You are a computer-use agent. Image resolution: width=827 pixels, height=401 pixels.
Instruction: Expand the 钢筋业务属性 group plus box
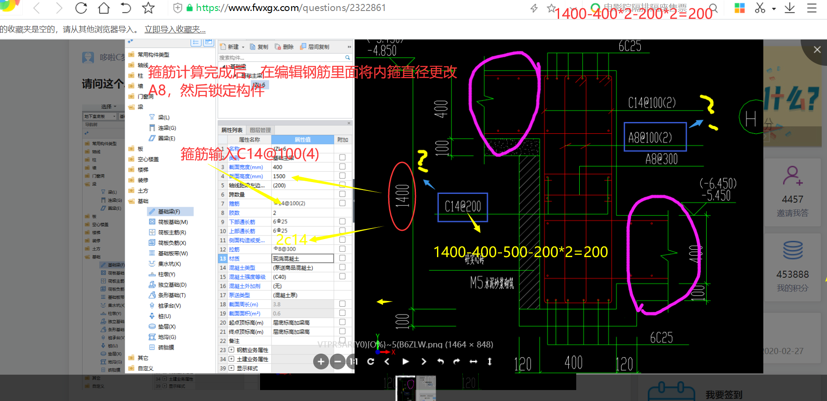(231, 350)
